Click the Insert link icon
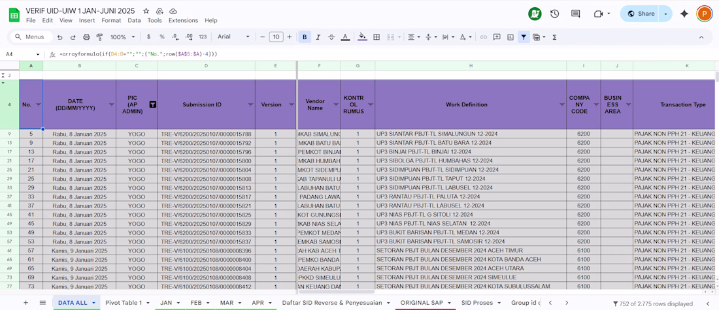The image size is (719, 310). tap(484, 37)
